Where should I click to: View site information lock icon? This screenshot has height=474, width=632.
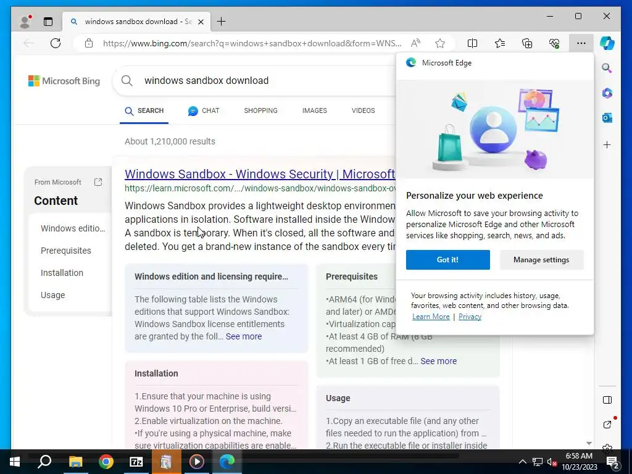tap(89, 43)
